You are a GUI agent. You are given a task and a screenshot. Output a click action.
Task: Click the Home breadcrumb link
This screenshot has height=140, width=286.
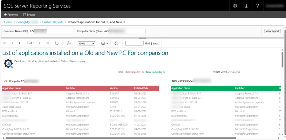coord(8,22)
